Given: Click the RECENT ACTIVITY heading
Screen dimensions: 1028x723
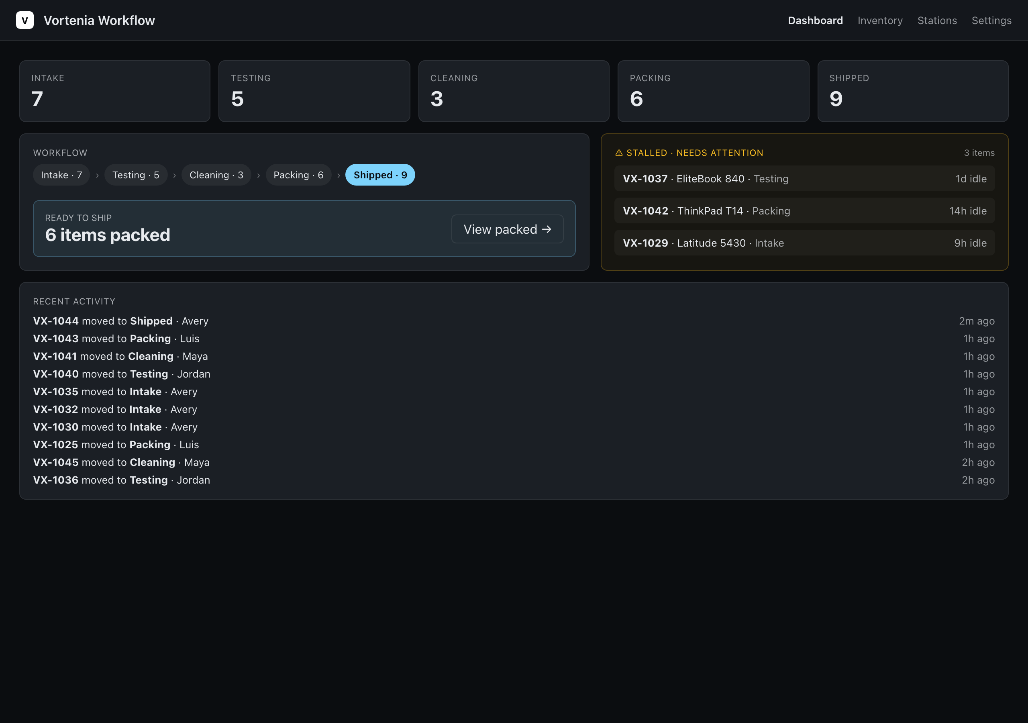Looking at the screenshot, I should point(74,302).
